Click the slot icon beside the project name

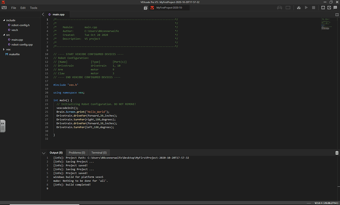pos(145,7)
